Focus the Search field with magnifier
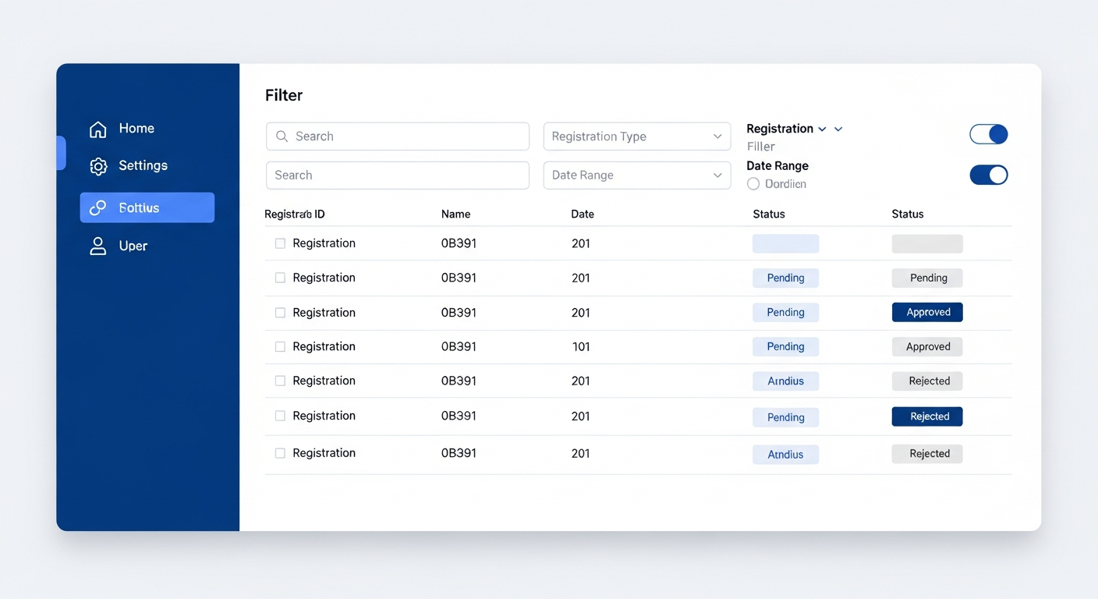 (x=398, y=136)
